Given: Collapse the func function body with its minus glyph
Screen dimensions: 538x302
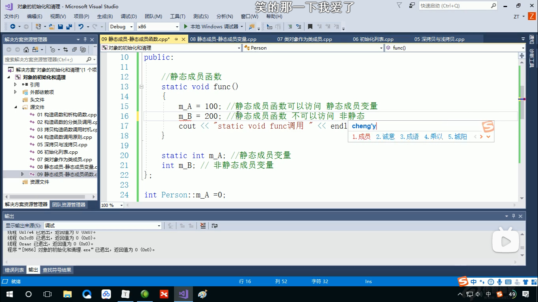Looking at the screenshot, I should click(141, 87).
